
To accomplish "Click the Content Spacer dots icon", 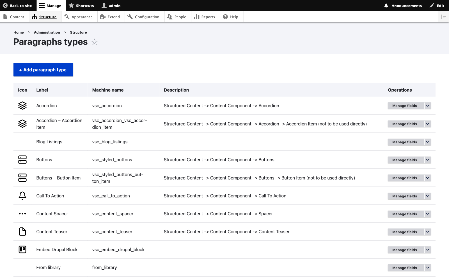I will tap(22, 214).
